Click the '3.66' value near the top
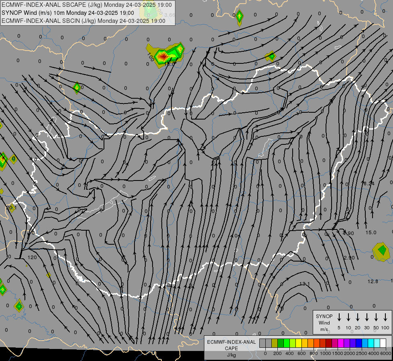This screenshot has height=361, width=393. [170, 15]
